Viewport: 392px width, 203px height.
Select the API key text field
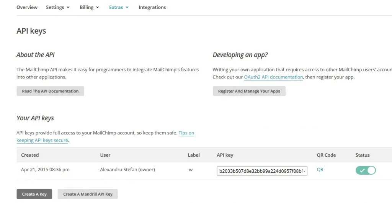click(x=262, y=171)
